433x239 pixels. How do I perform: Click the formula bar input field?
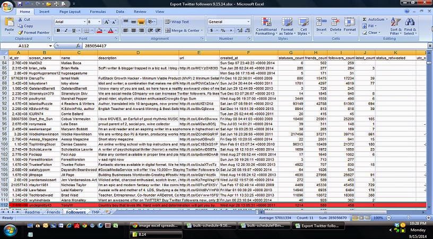click(x=254, y=46)
